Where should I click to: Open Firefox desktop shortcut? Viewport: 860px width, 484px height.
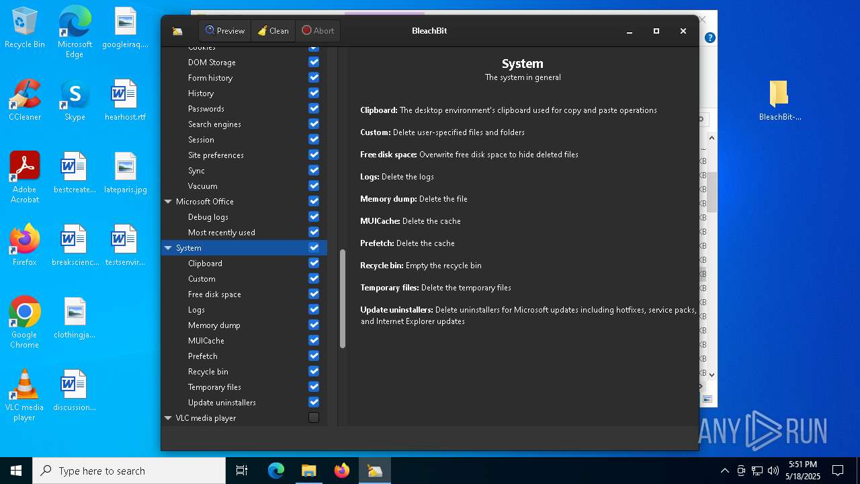click(25, 245)
